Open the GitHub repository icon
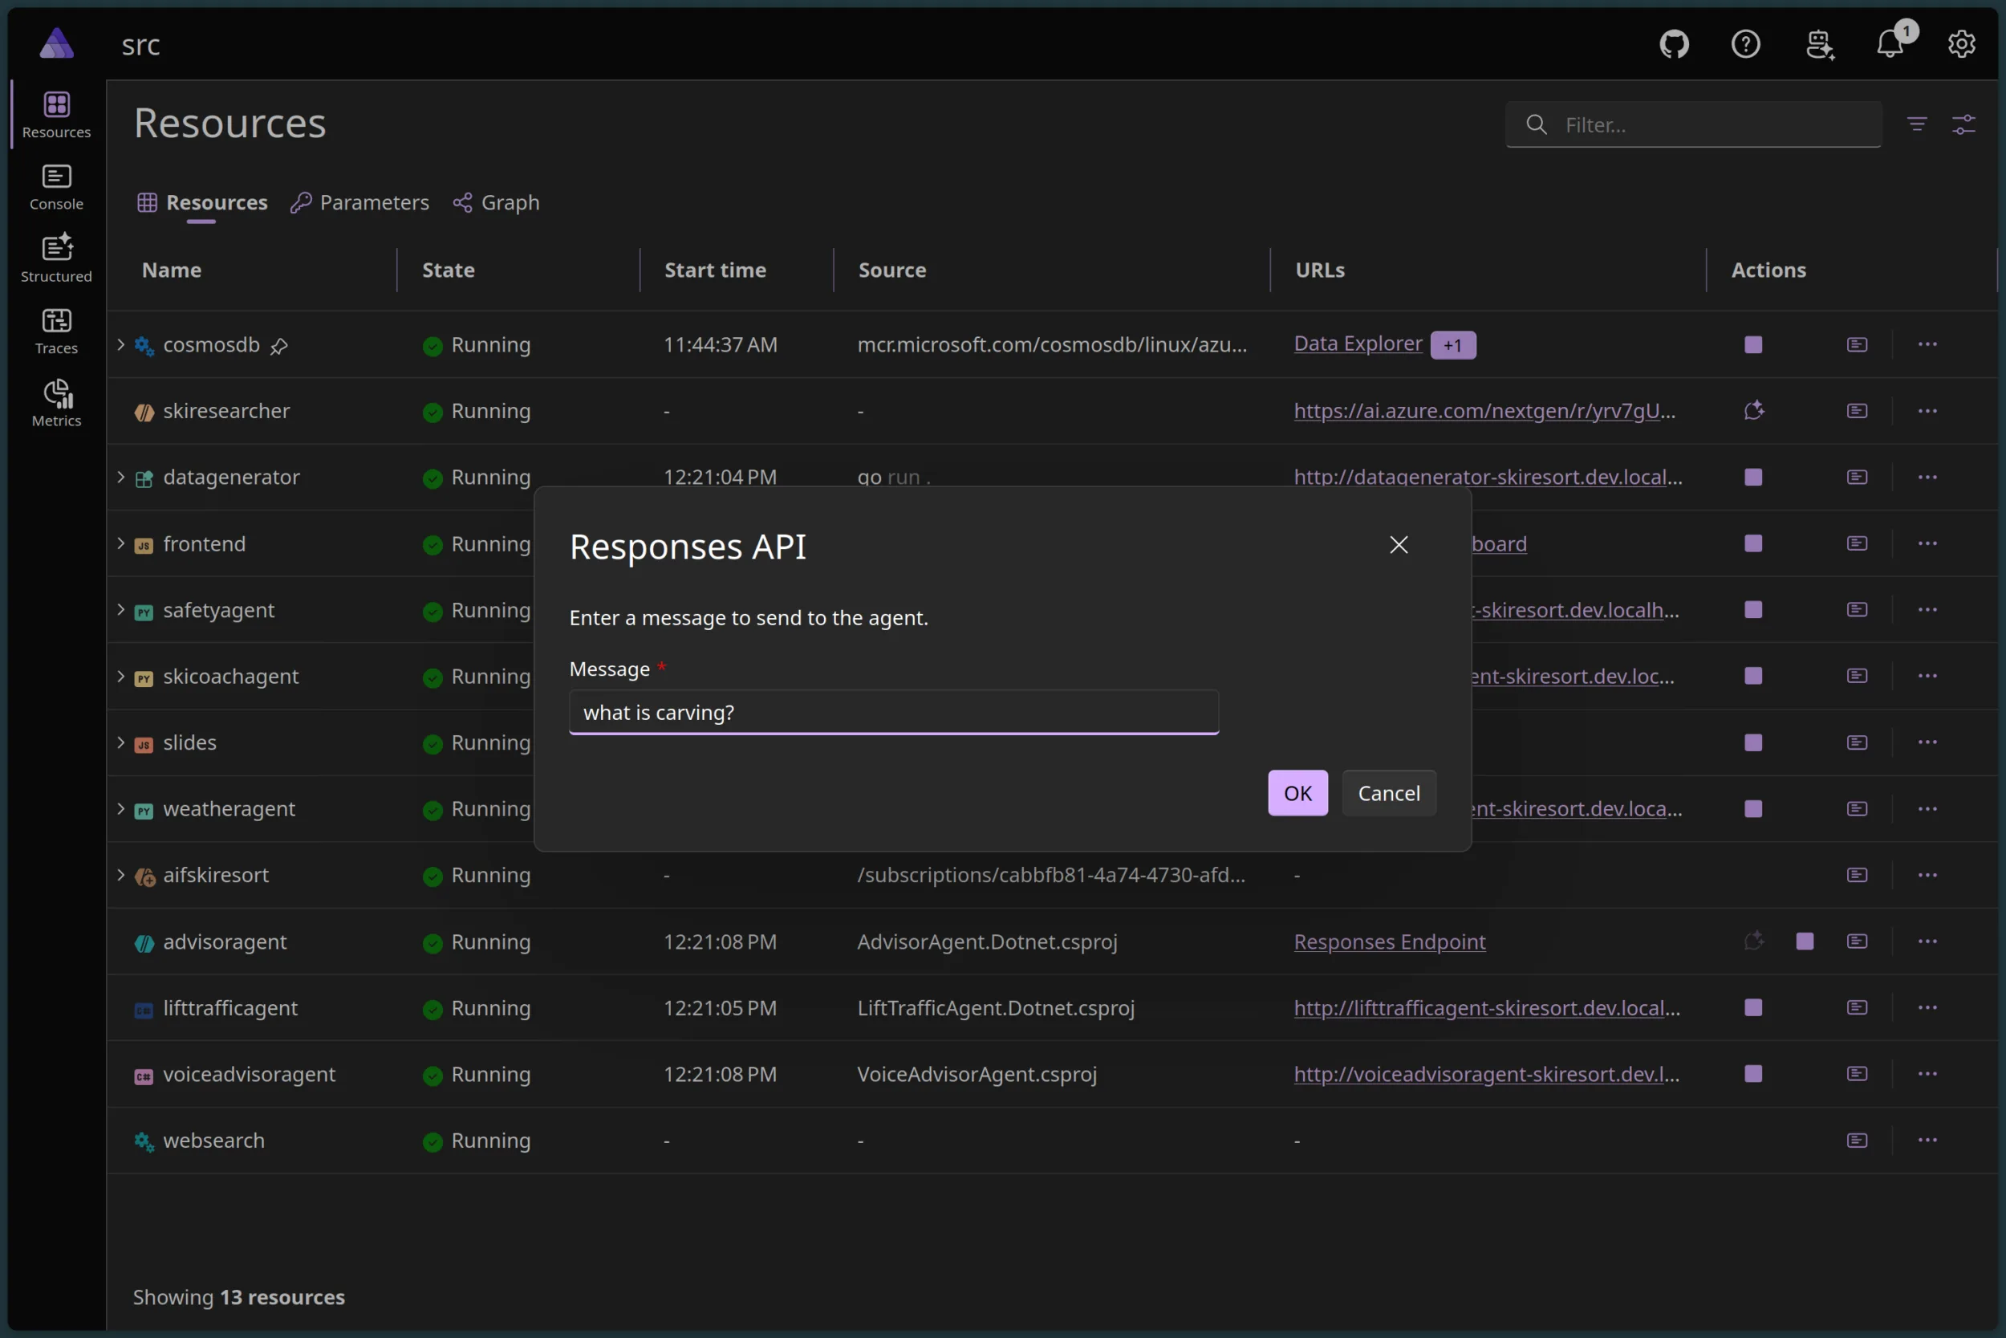This screenshot has height=1338, width=2006. coord(1675,43)
